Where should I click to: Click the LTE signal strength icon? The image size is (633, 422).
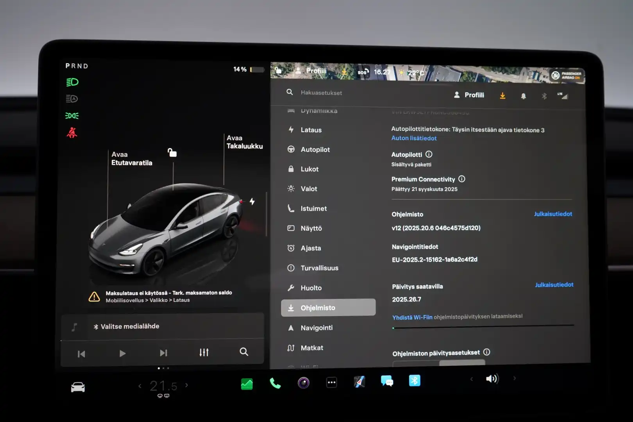click(563, 96)
